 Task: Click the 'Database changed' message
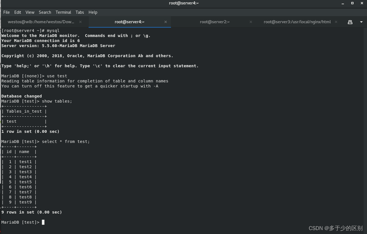(22, 96)
